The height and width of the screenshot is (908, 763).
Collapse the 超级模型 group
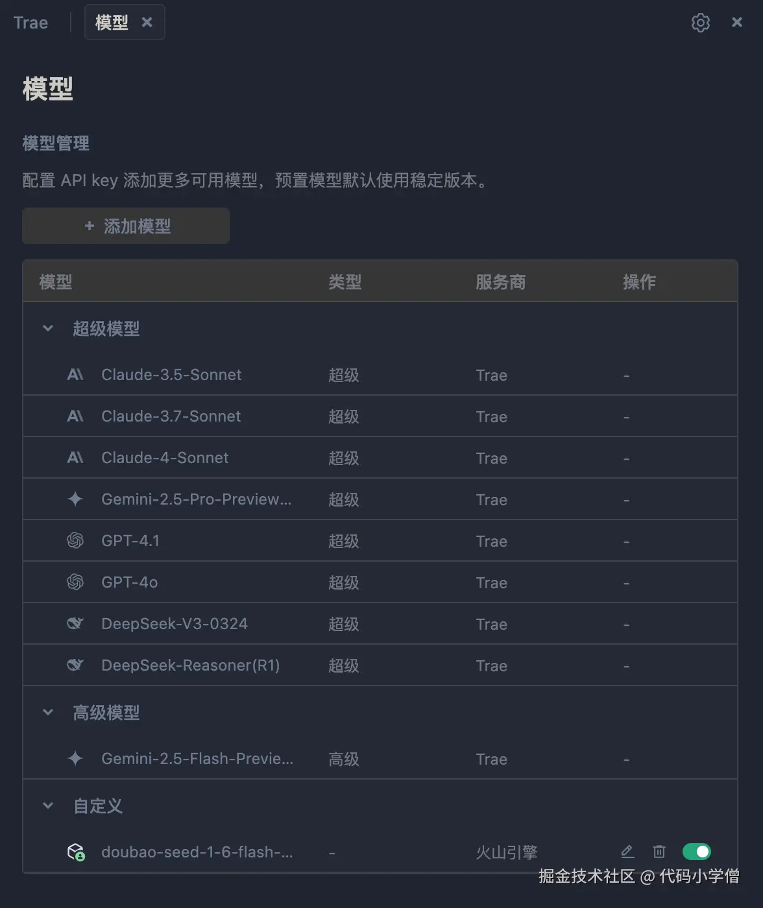[x=47, y=329]
